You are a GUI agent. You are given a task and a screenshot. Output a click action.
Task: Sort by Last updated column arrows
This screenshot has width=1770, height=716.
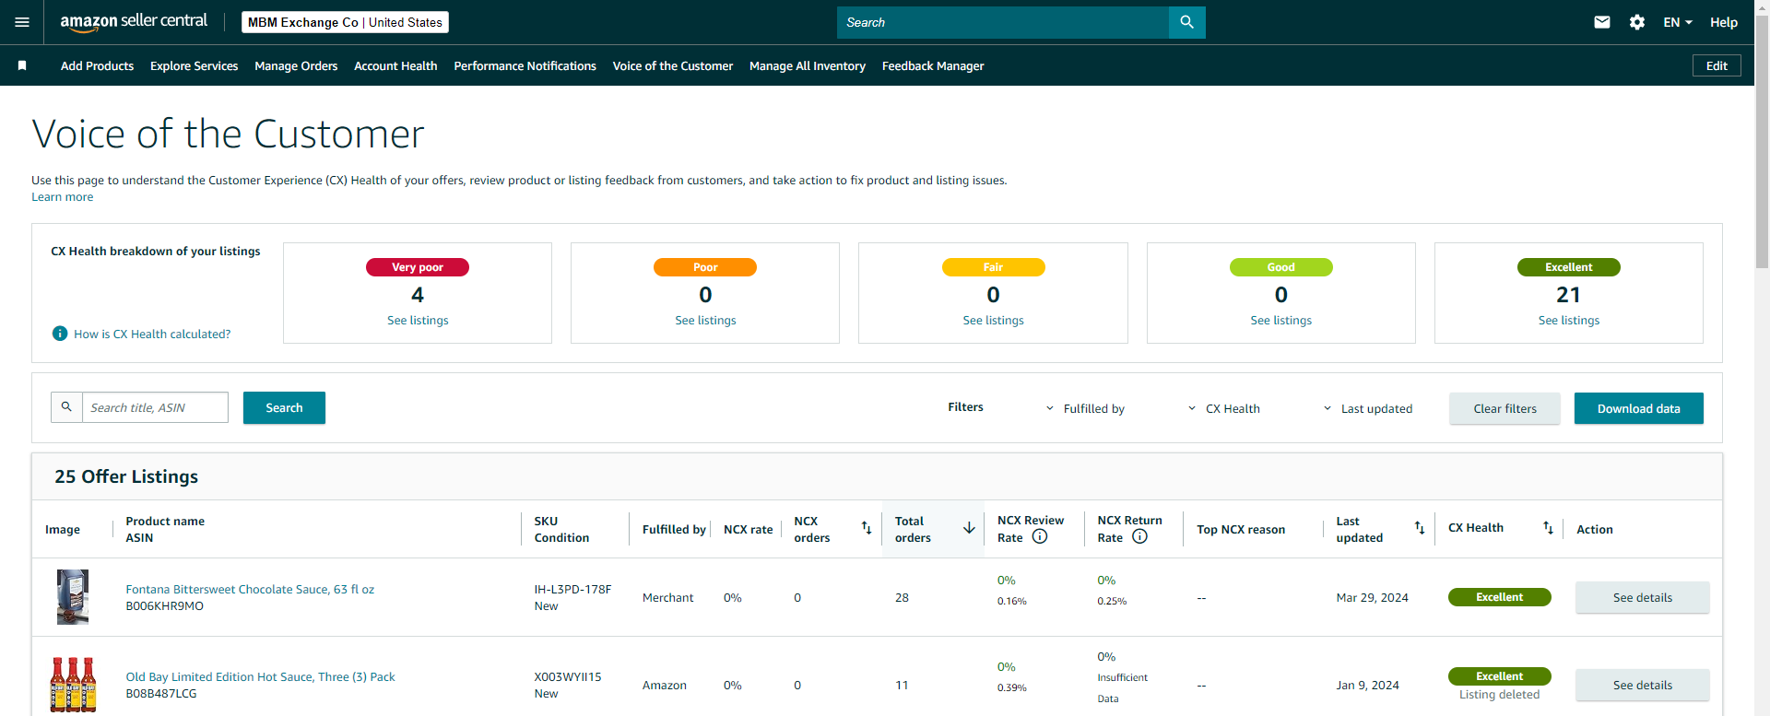1420,528
